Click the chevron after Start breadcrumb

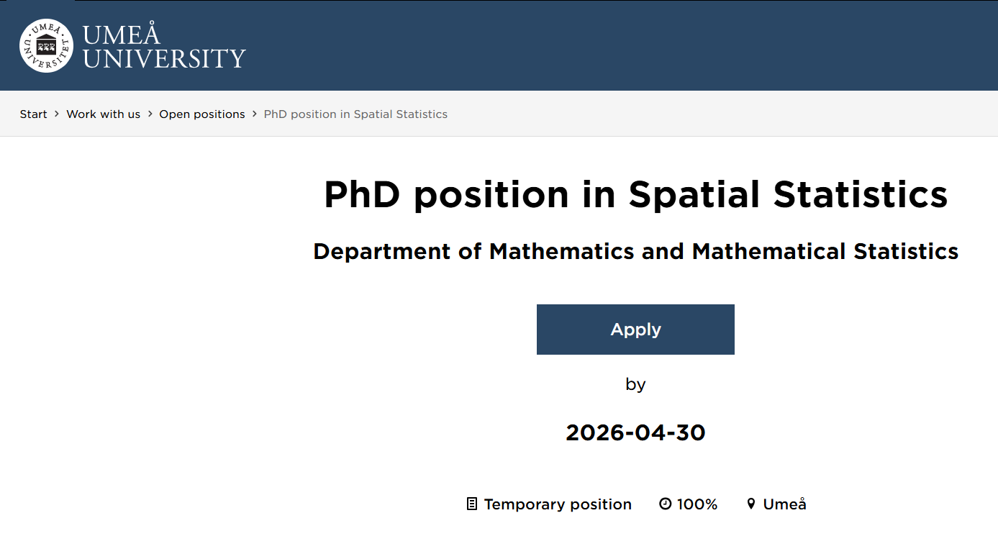pyautogui.click(x=55, y=114)
